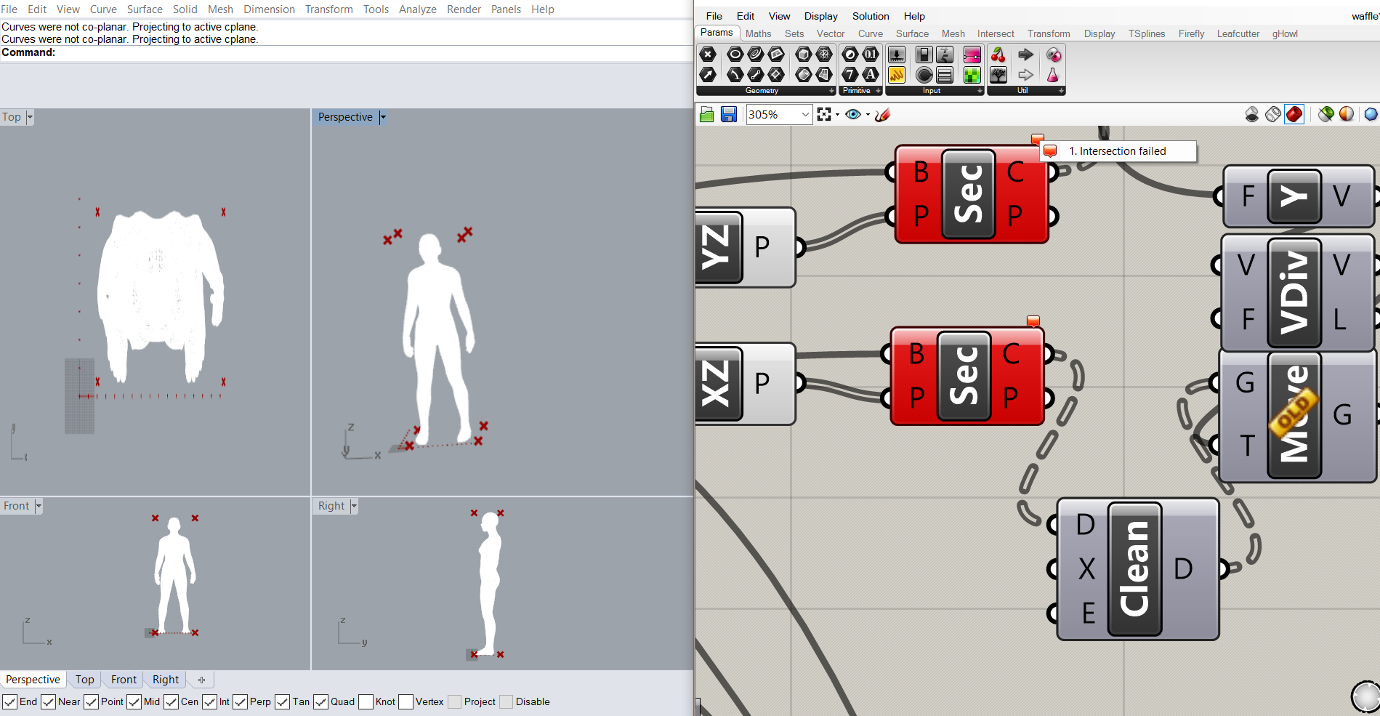Switch to the Intersect ribbon tab
The width and height of the screenshot is (1380, 716).
[996, 33]
